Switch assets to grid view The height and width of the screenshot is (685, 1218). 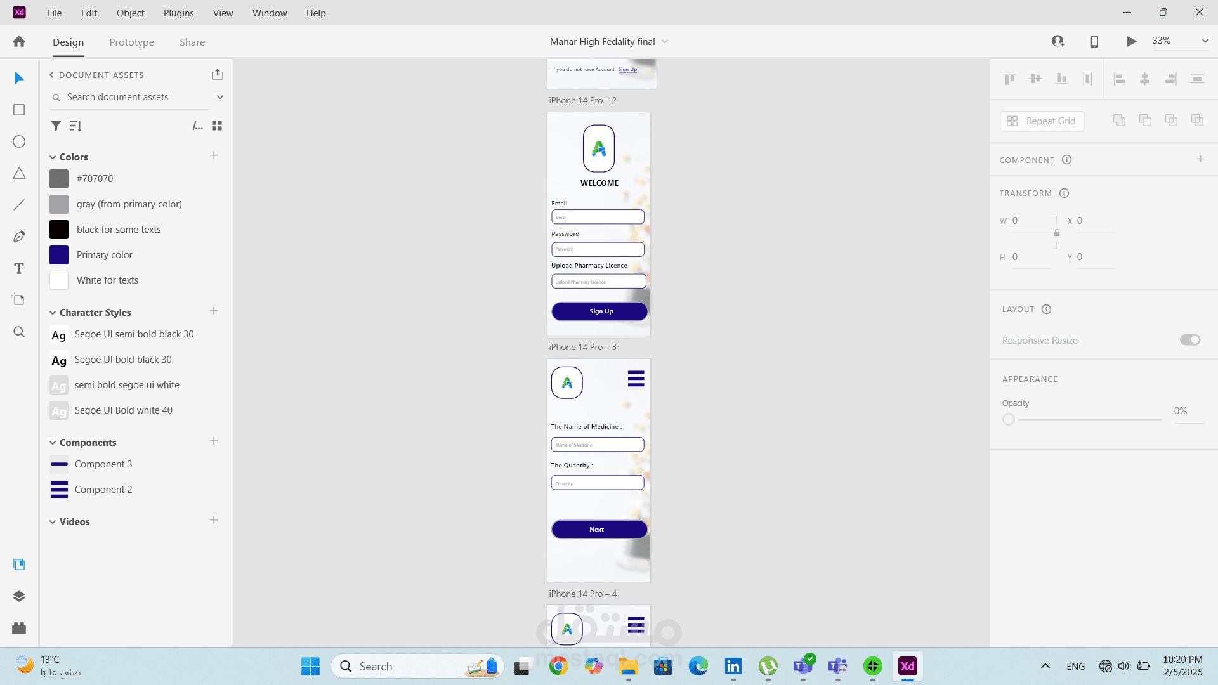pyautogui.click(x=217, y=126)
